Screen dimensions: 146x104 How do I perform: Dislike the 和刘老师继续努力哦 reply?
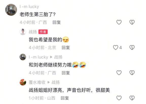pyautogui.click(x=132, y=73)
